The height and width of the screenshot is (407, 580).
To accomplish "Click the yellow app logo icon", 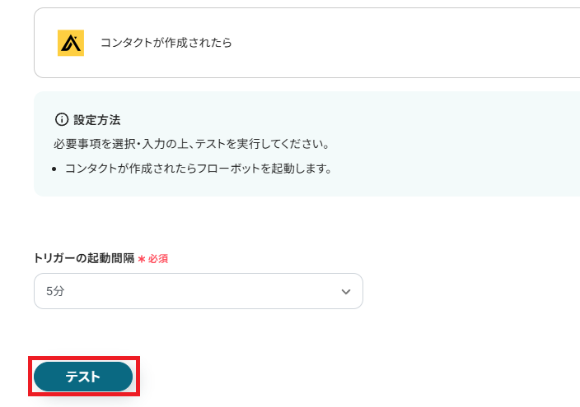I will click(x=71, y=43).
